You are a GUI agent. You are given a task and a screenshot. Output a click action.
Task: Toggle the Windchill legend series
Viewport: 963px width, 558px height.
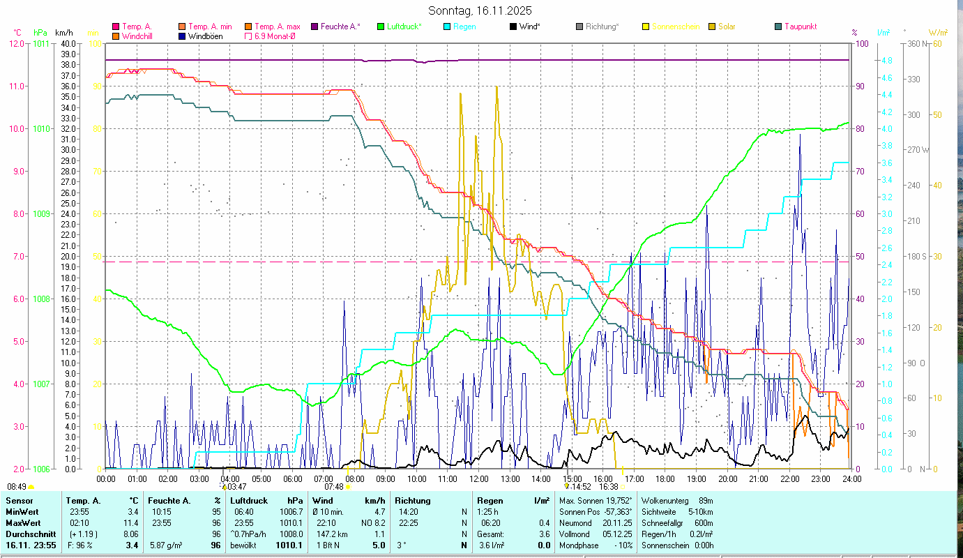click(x=116, y=36)
